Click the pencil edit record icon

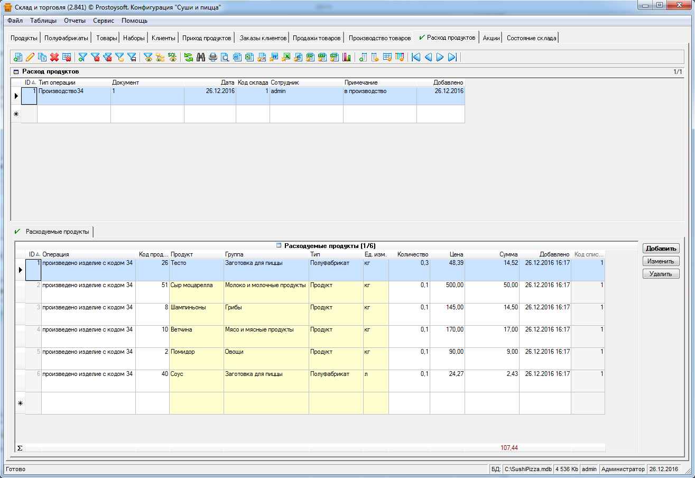[30, 57]
